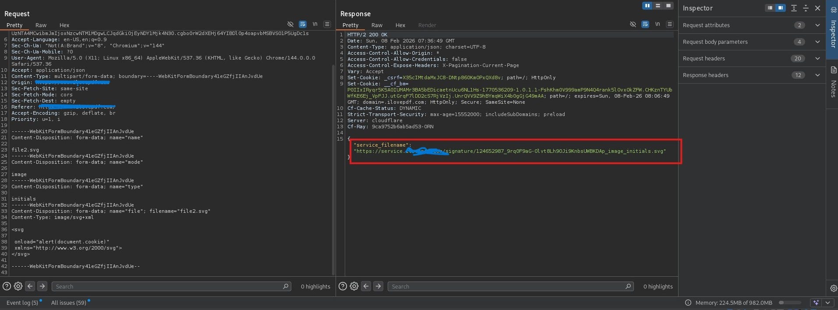This screenshot has height=310, width=838.
Task: Open search settings gear below Response panel
Action: pyautogui.click(x=354, y=286)
